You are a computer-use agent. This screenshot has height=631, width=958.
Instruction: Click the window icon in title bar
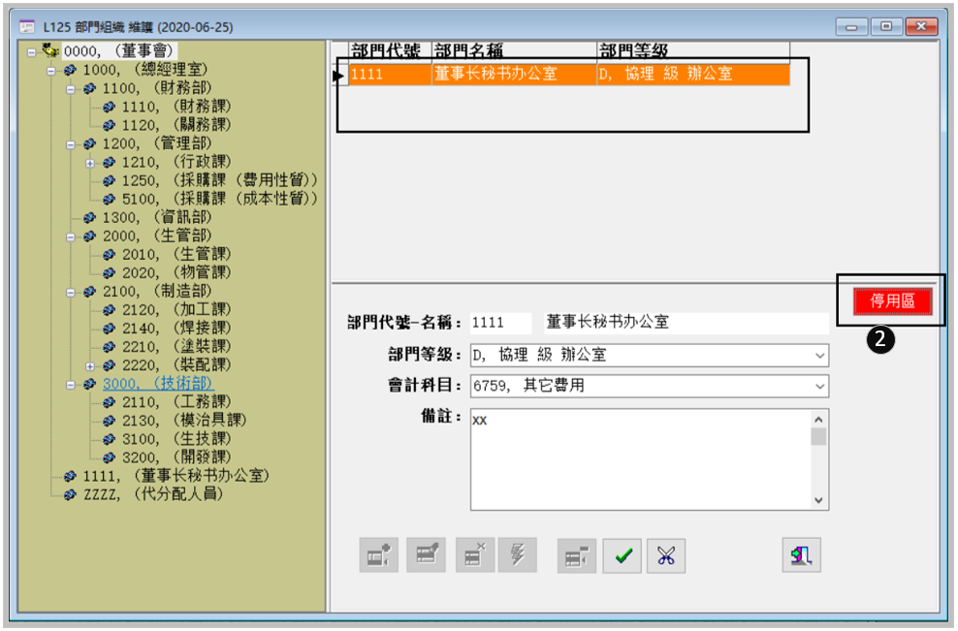[x=27, y=27]
